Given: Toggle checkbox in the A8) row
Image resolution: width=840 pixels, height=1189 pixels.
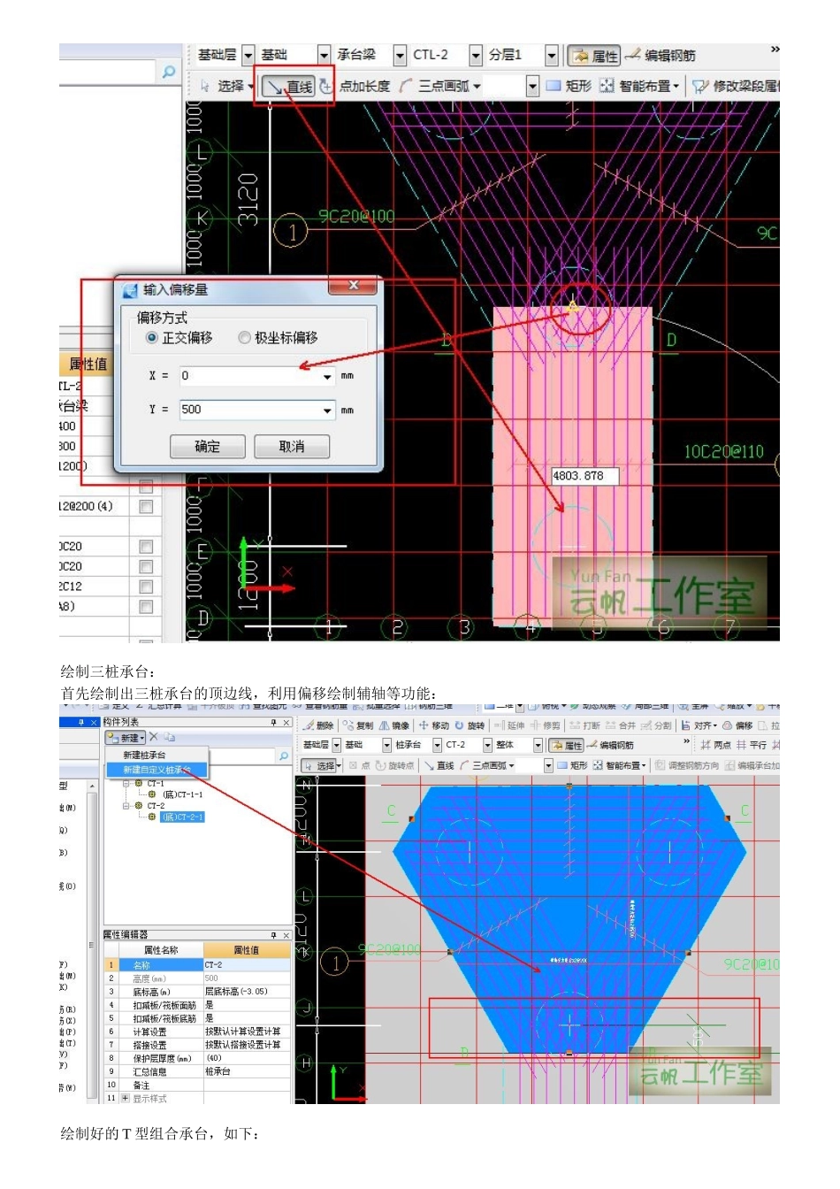Looking at the screenshot, I should 146,607.
